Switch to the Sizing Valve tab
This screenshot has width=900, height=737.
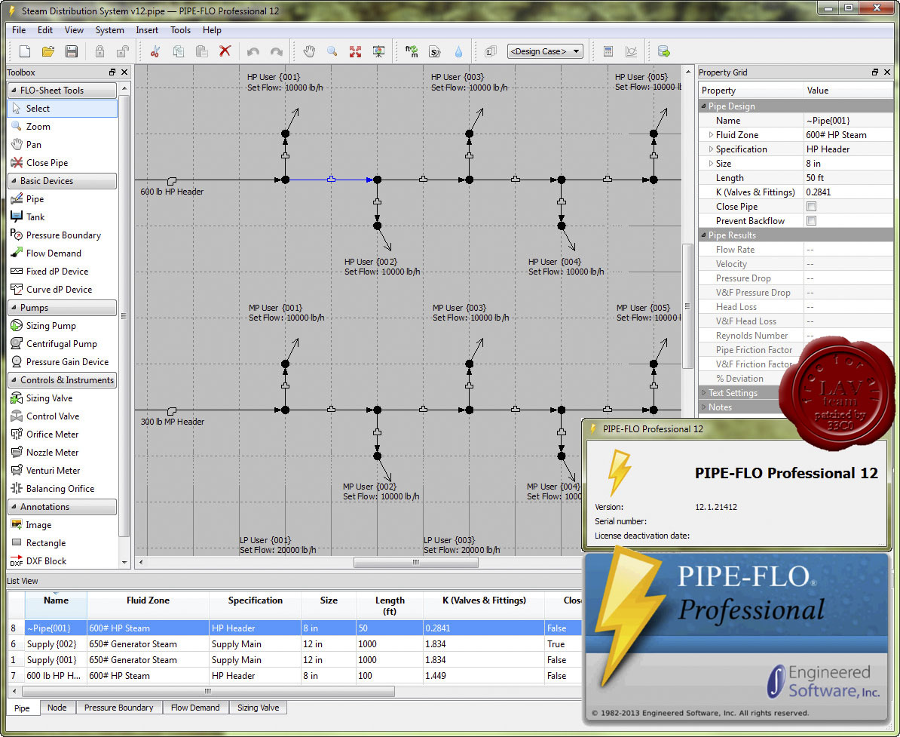pos(259,708)
